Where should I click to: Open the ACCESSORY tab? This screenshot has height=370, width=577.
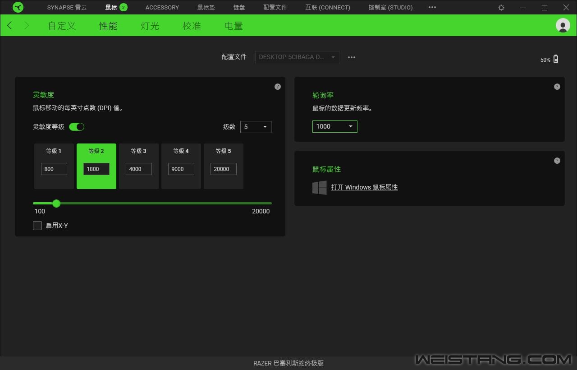162,7
